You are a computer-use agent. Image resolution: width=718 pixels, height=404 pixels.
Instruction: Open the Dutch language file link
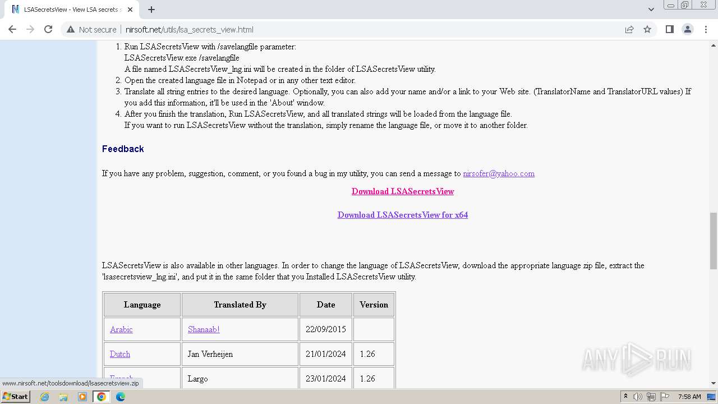click(x=120, y=354)
